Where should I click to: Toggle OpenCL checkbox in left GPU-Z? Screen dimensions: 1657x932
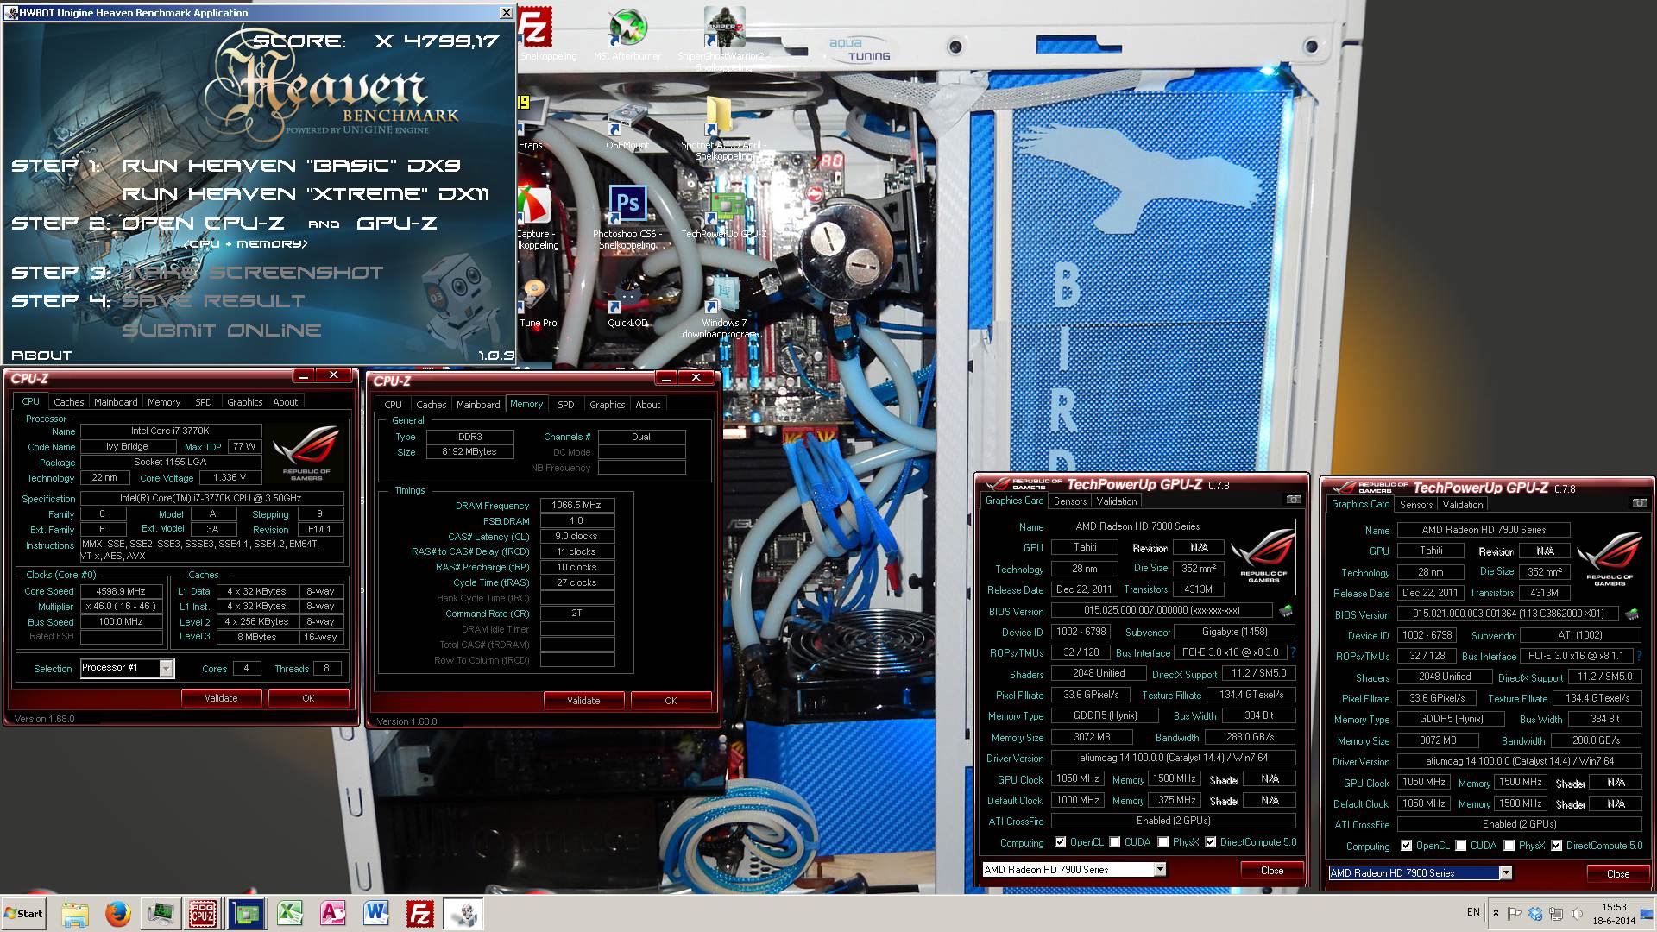(1060, 842)
